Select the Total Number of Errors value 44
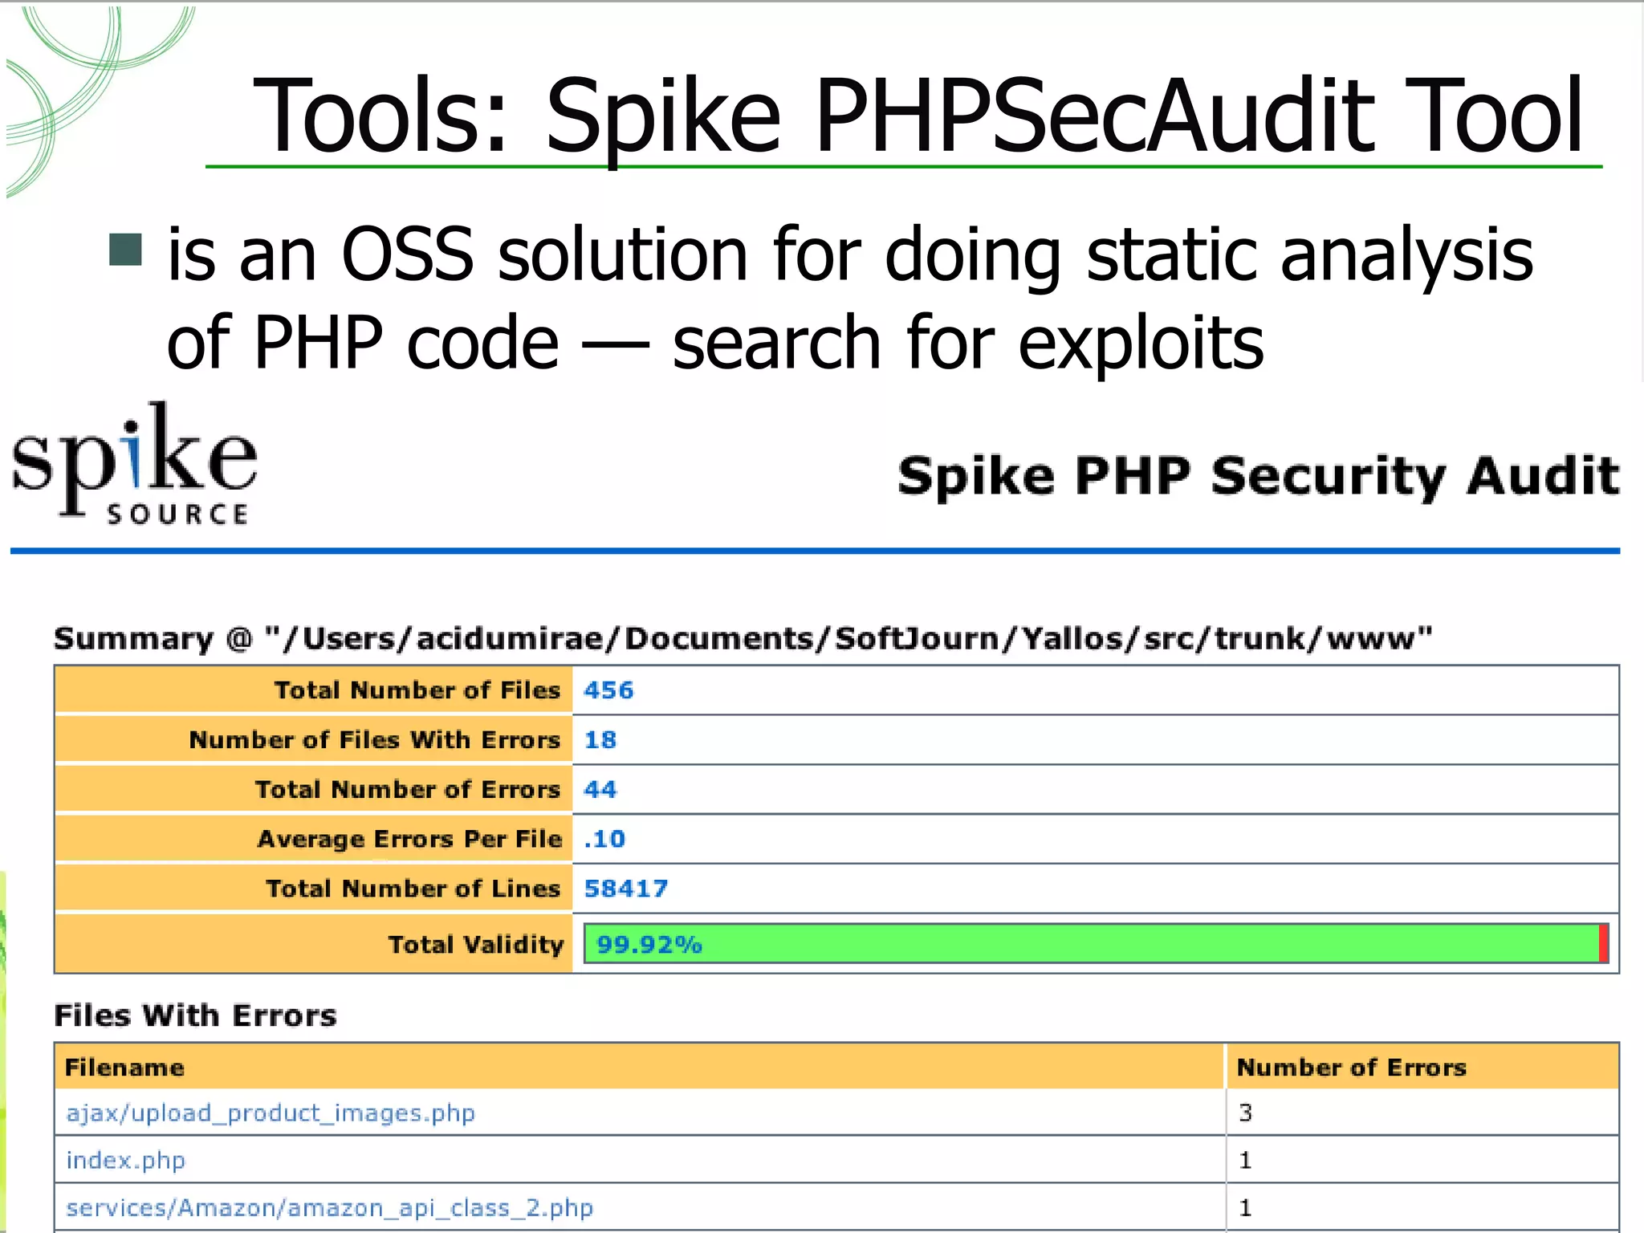Viewport: 1644px width, 1233px height. 600,790
